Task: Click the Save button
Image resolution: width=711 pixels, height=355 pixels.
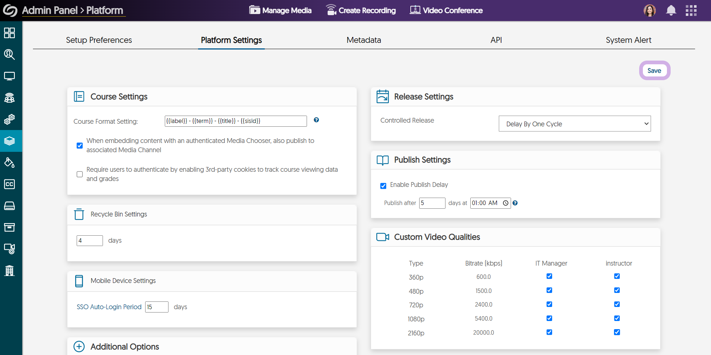Action: tap(654, 71)
